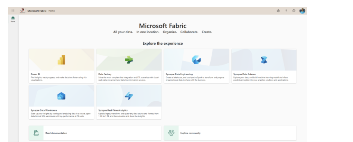The image size is (353, 142).
Task: Click the 'All your data.' tagline text
Action: (123, 32)
